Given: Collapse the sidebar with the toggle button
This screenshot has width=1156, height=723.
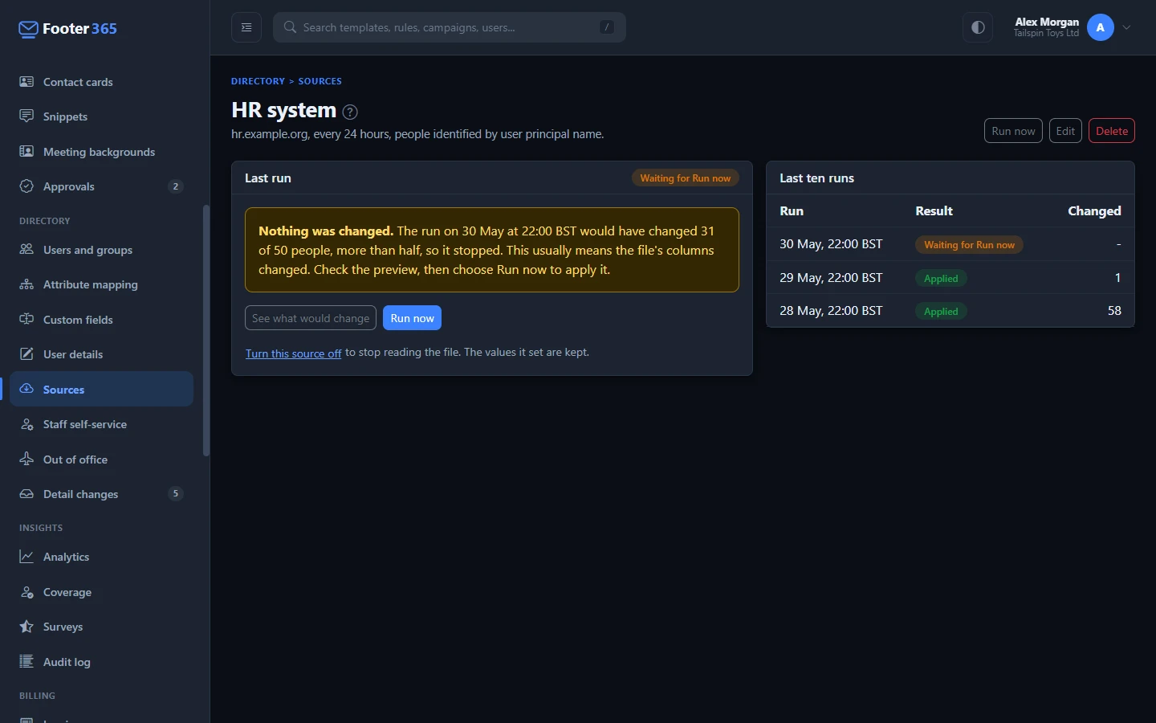Looking at the screenshot, I should click(246, 27).
